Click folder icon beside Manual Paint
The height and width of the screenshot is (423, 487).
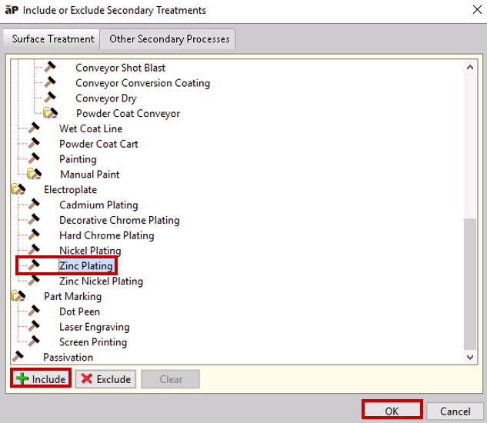(34, 173)
